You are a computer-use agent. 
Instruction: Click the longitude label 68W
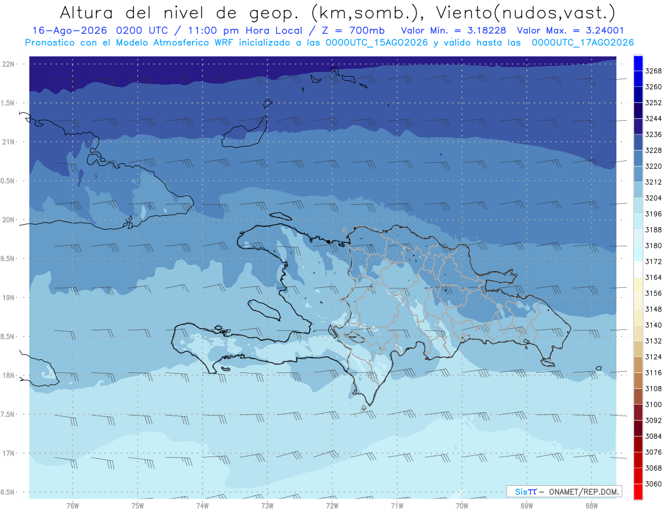[592, 506]
